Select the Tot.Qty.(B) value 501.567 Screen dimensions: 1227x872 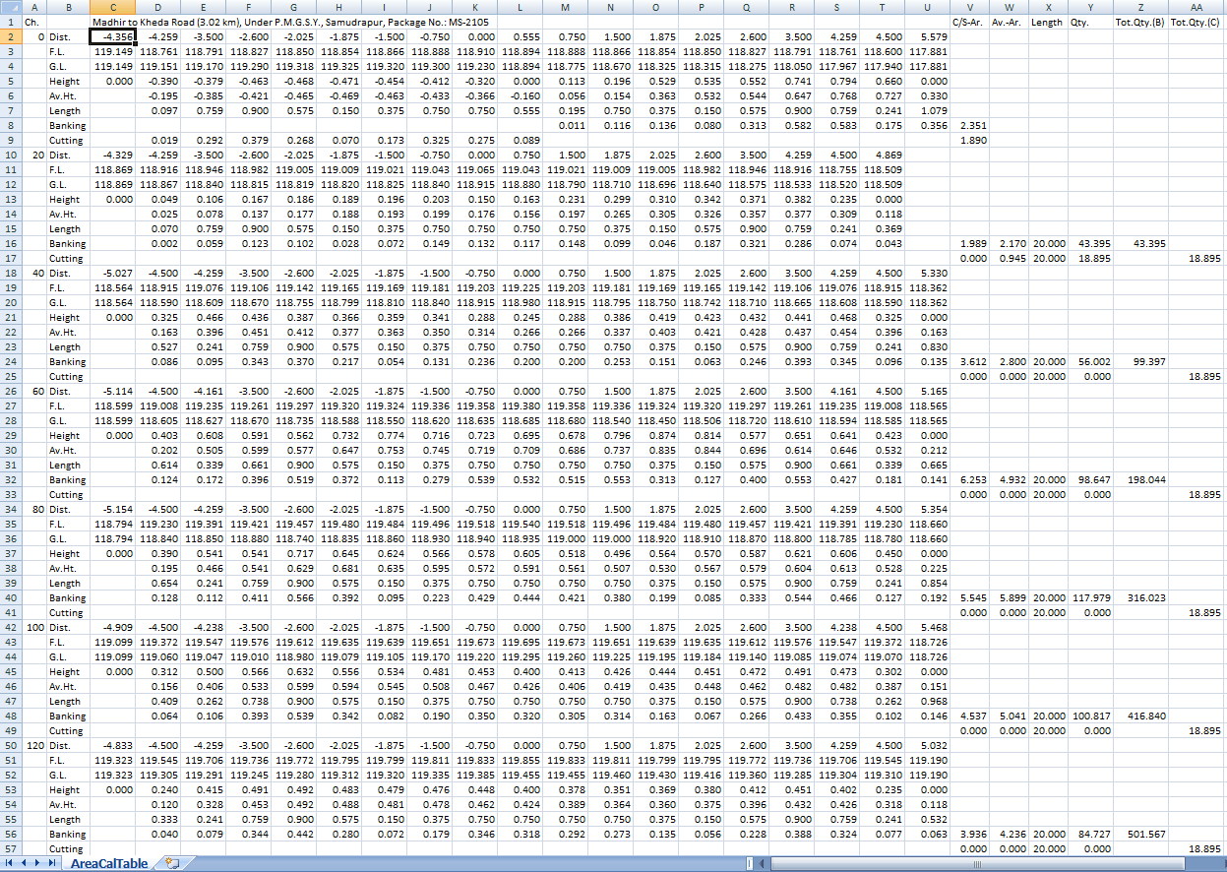tap(1141, 834)
